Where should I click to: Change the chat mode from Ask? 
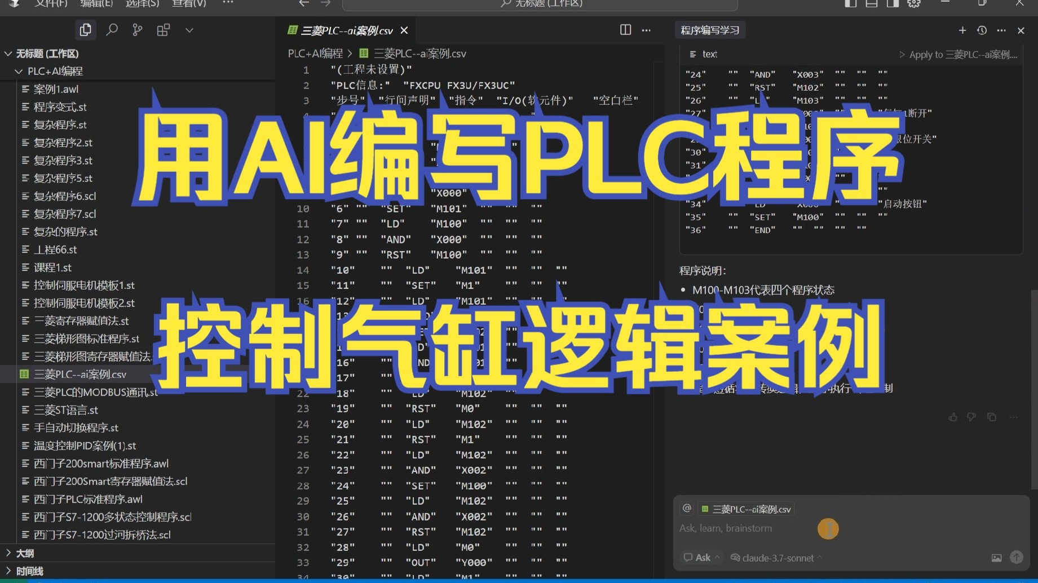(701, 558)
